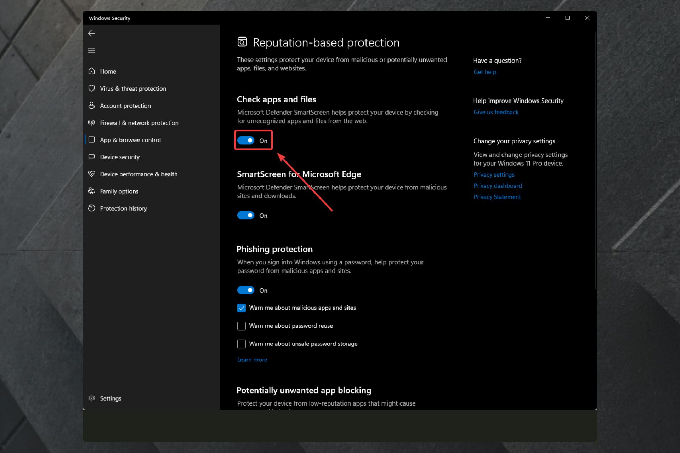Click the Home house icon

point(91,71)
